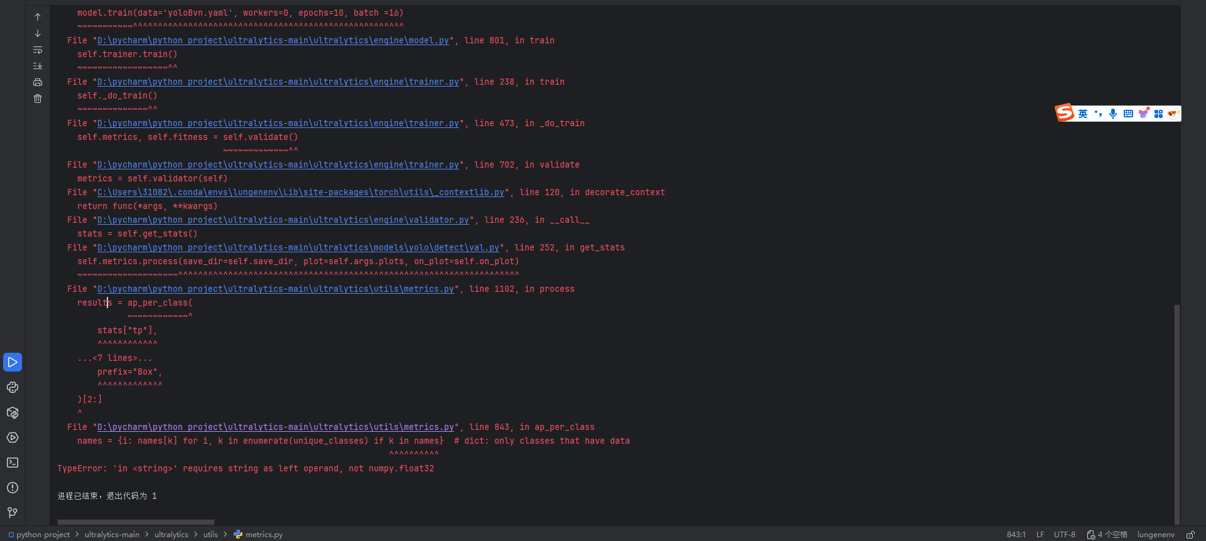Print the console output
The width and height of the screenshot is (1206, 541).
38,82
